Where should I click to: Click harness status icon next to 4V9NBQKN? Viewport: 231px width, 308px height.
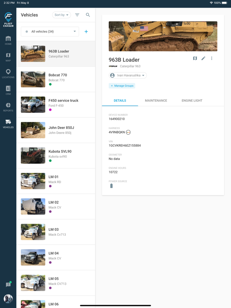click(128, 132)
